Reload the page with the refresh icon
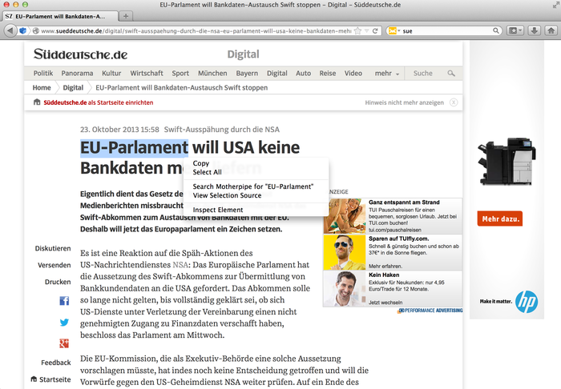Screen dimensions: 561x389 pos(375,31)
